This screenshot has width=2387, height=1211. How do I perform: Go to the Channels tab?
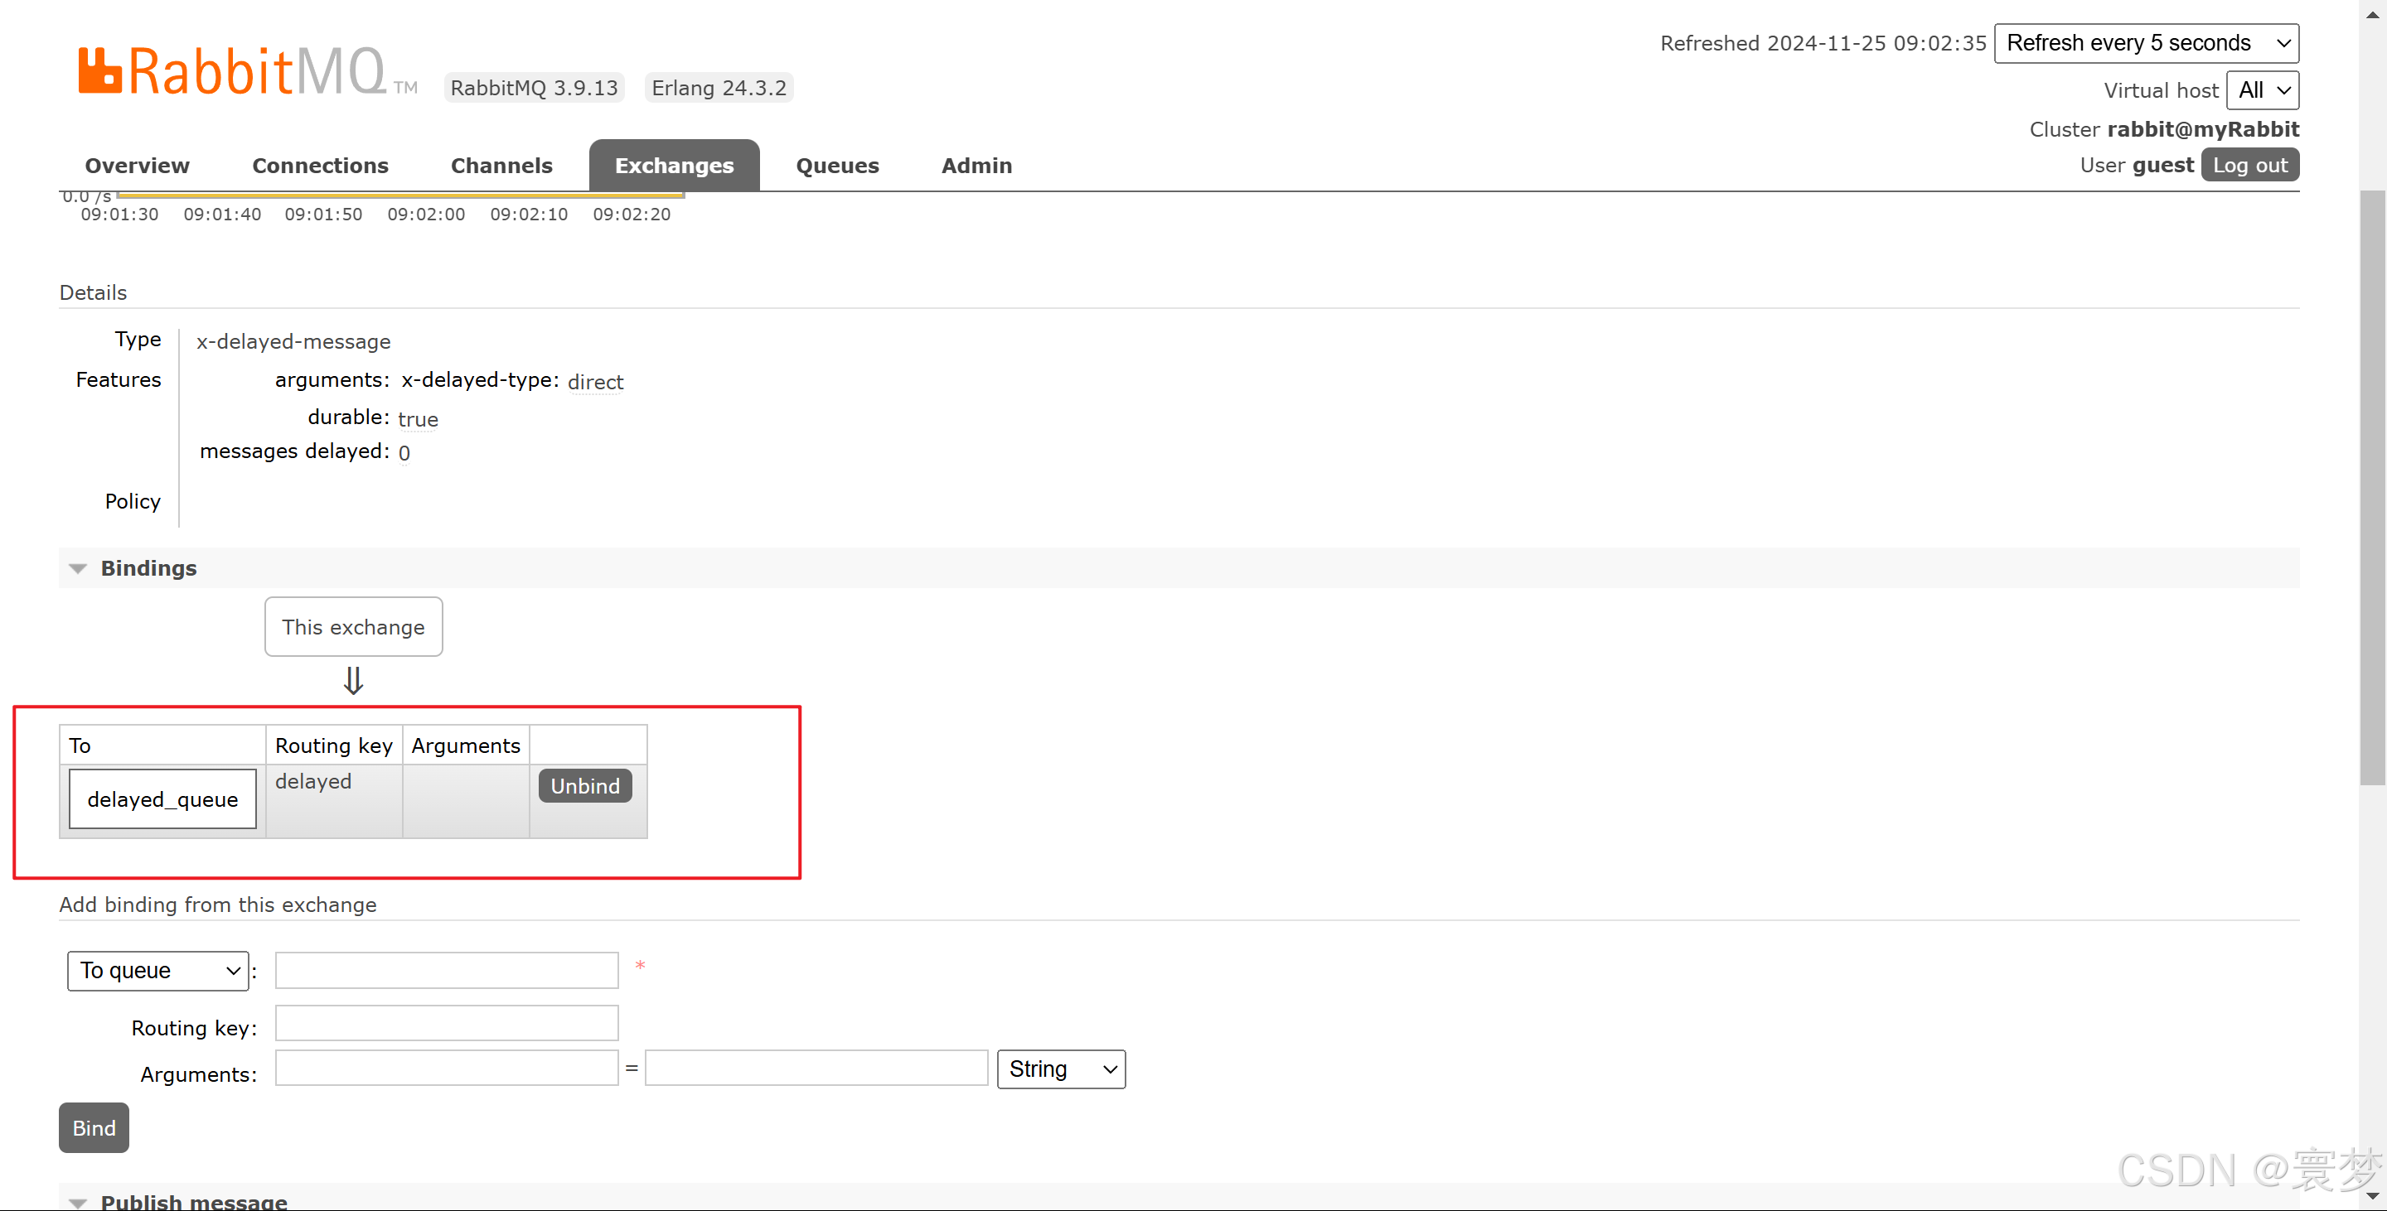[x=501, y=166]
